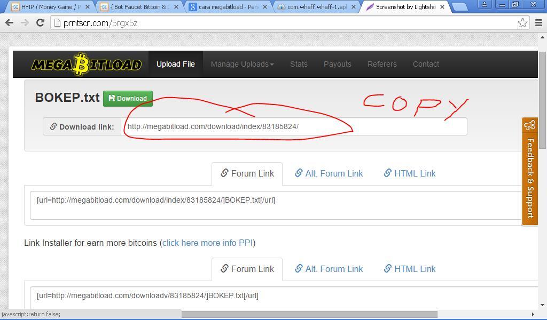The image size is (547, 320).
Task: Click the Feedback & Support megaphone icon
Action: 529,125
